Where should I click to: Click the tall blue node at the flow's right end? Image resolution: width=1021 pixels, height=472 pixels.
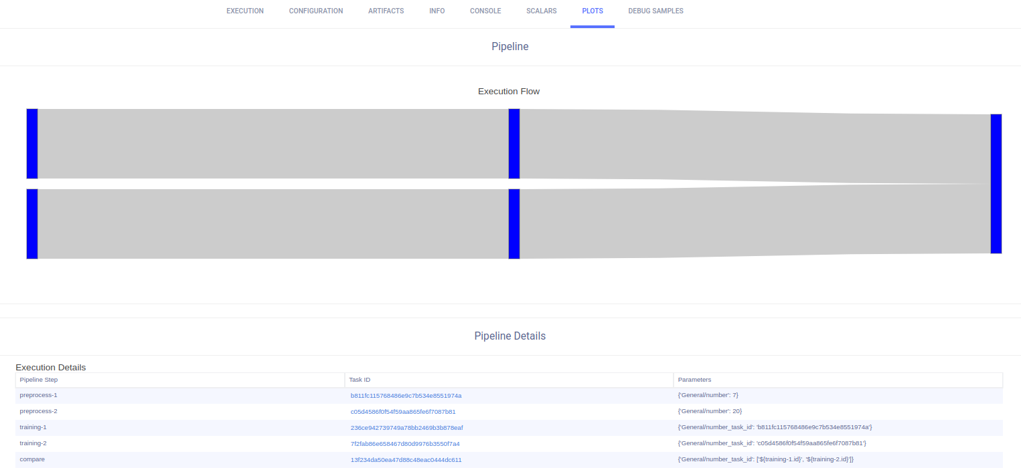tap(996, 184)
